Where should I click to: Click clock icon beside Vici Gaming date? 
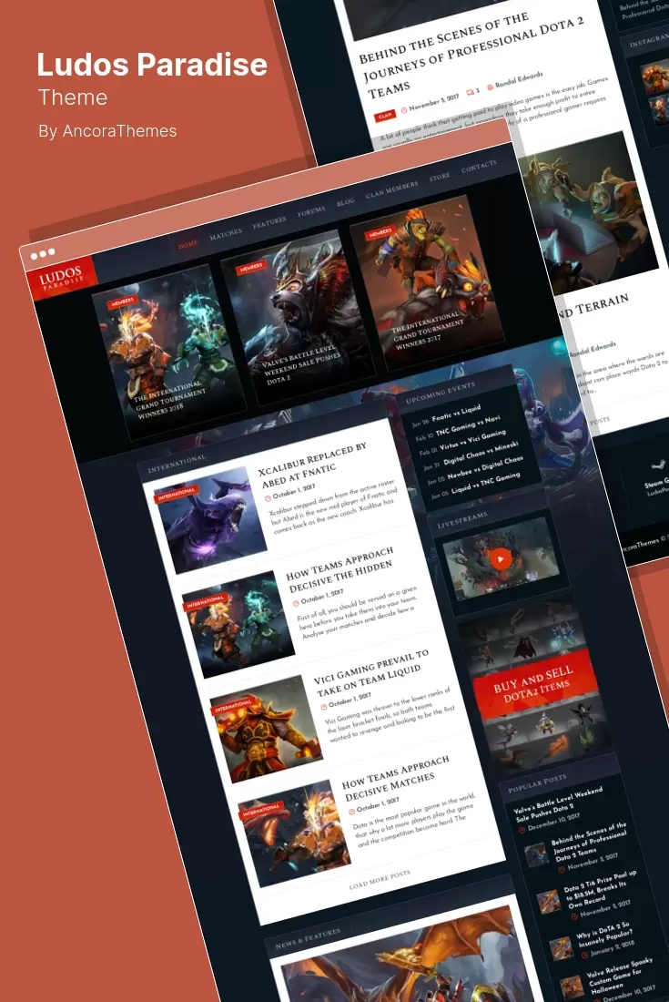click(324, 707)
